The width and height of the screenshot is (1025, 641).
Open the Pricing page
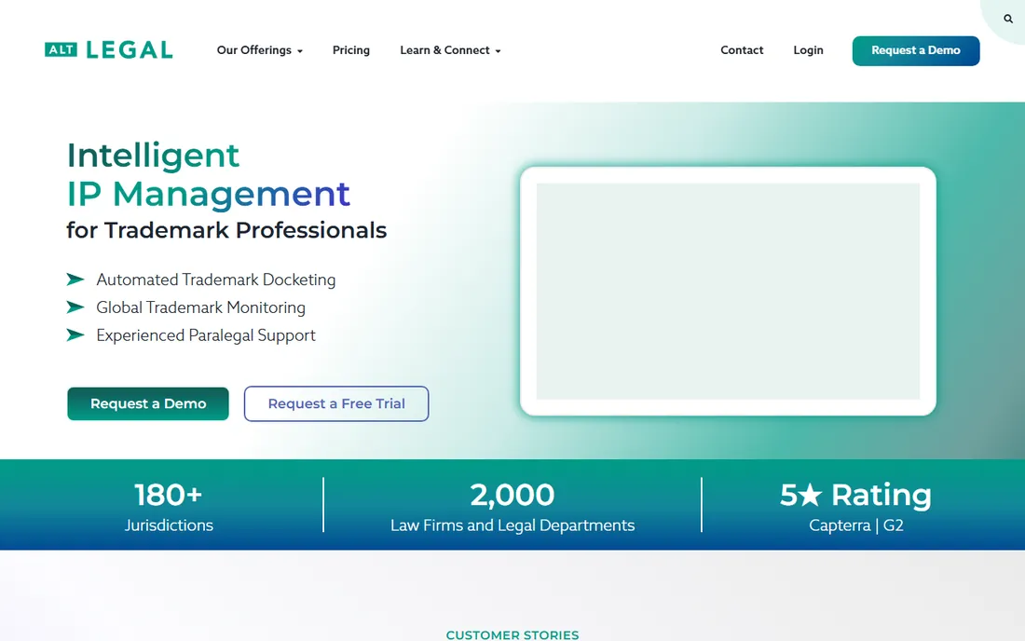[351, 50]
